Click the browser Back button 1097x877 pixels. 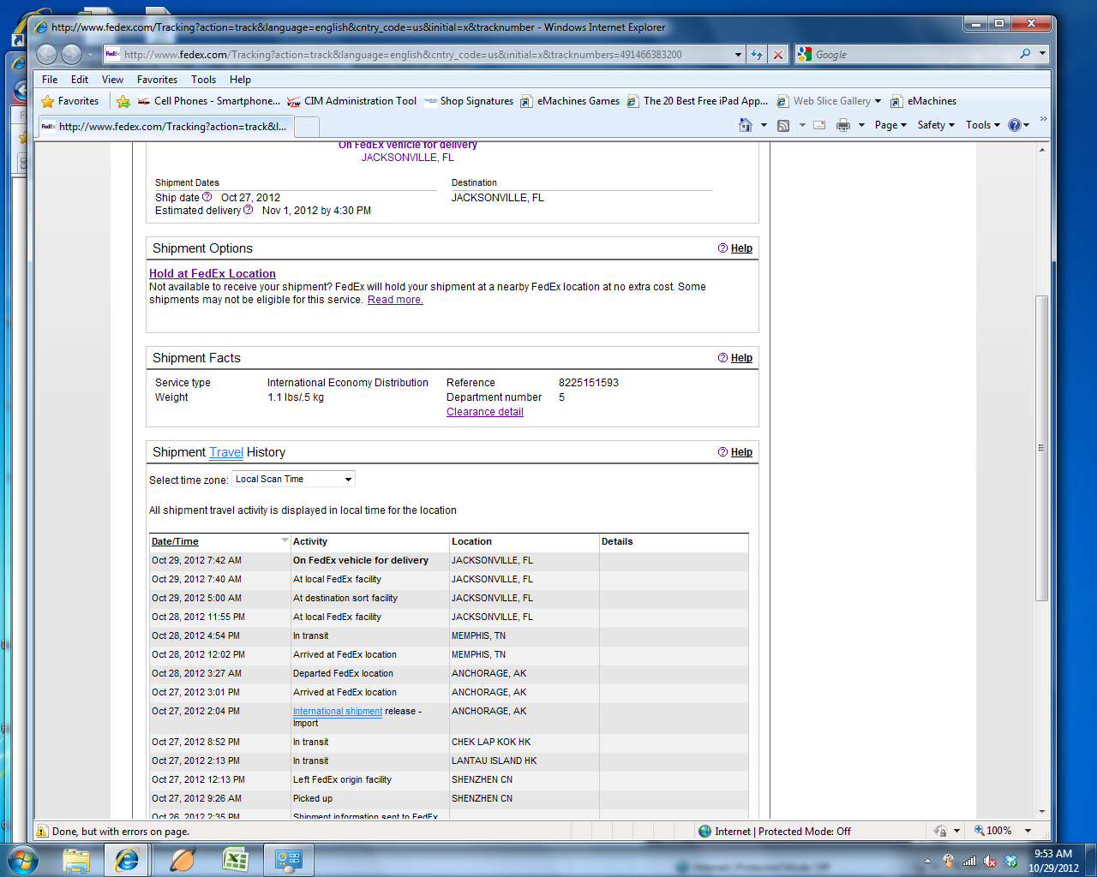[47, 54]
